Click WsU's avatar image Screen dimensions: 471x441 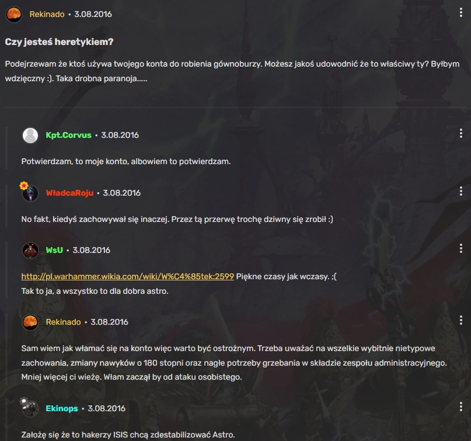click(x=30, y=250)
